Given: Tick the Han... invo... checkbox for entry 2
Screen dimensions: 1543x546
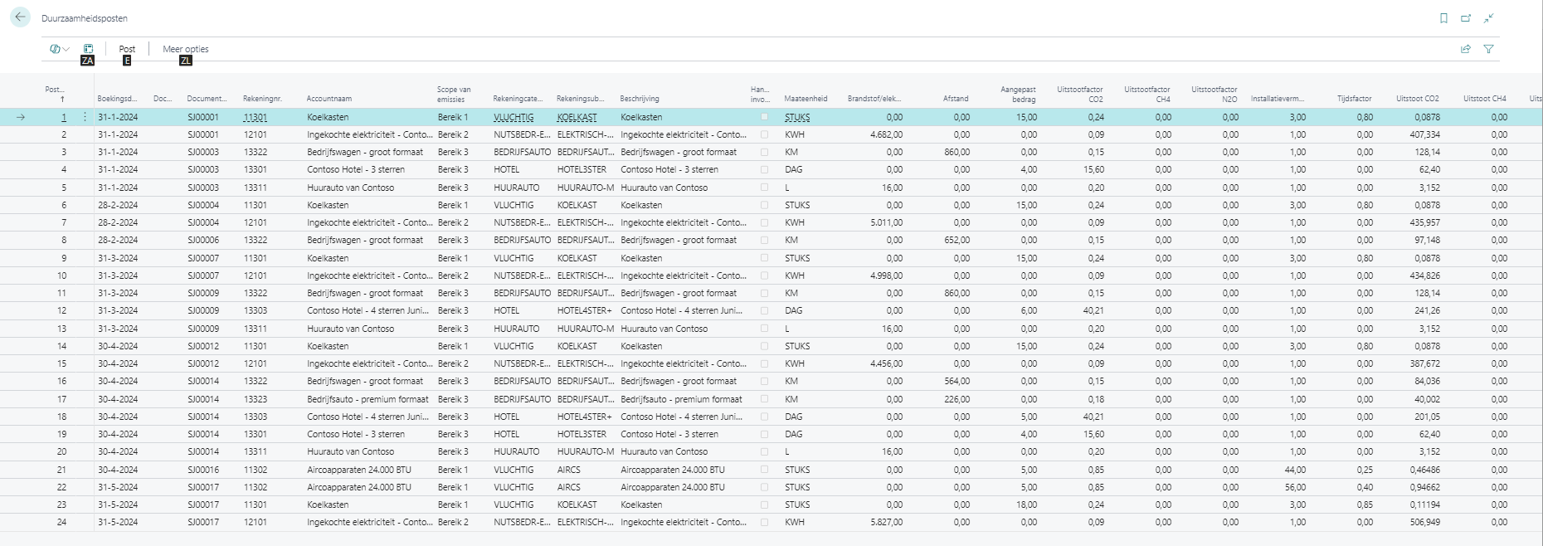Looking at the screenshot, I should click(x=764, y=134).
